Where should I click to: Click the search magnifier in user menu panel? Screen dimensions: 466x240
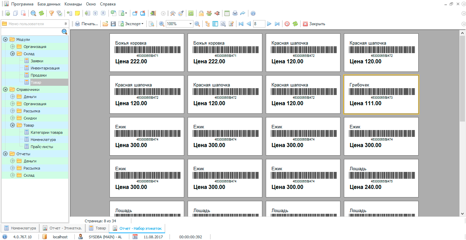point(64,32)
